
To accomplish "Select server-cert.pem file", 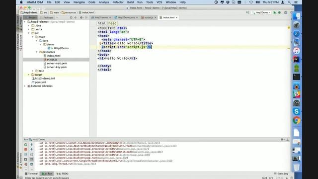I will click(55, 63).
